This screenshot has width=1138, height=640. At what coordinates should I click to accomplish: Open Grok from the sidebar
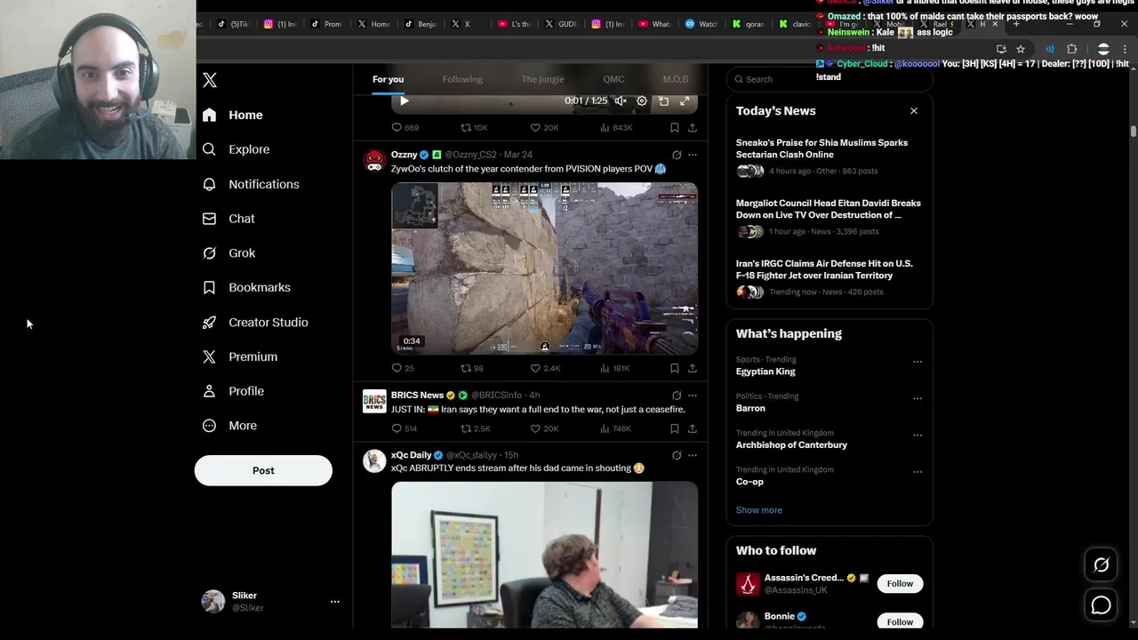(229, 253)
